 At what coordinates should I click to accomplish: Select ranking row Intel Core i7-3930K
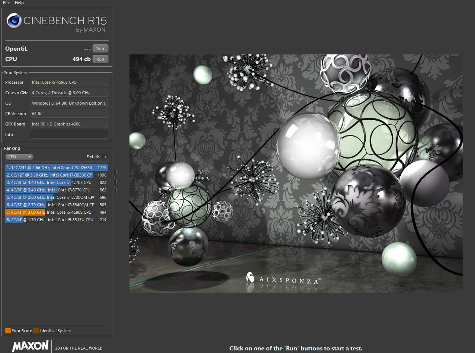(57, 175)
